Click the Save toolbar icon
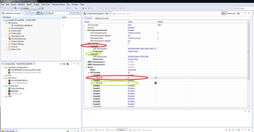The image size is (254, 132). [7, 8]
